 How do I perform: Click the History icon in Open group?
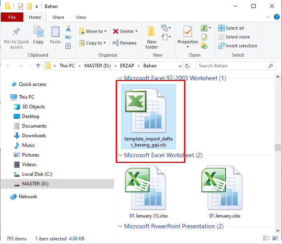click(x=204, y=46)
